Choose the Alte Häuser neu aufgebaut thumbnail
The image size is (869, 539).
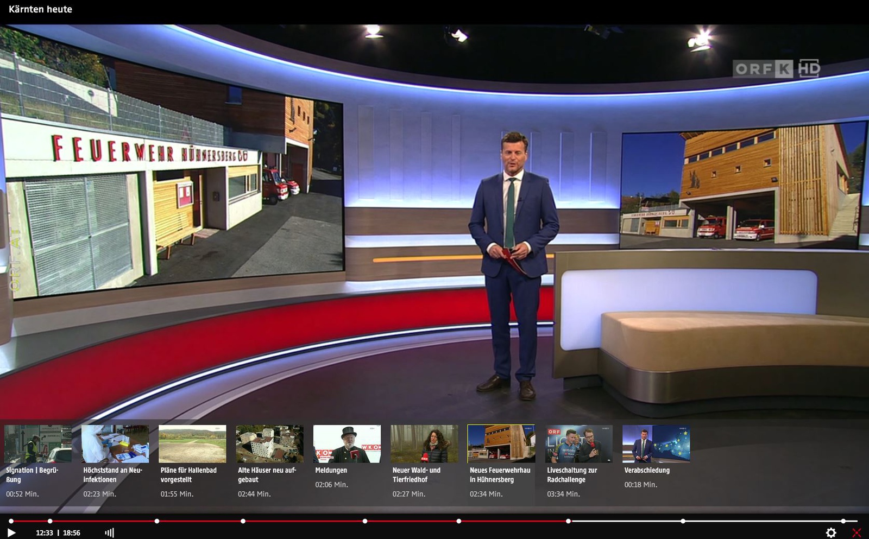point(269,443)
